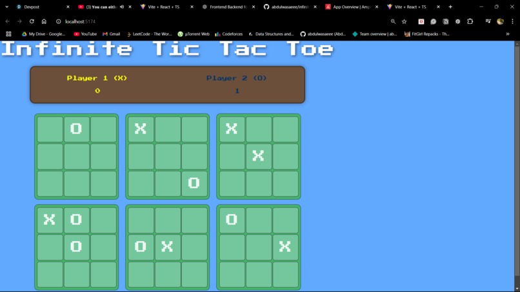The height and width of the screenshot is (292, 520).
Task: Open media controls icon in toolbar
Action: (488, 21)
